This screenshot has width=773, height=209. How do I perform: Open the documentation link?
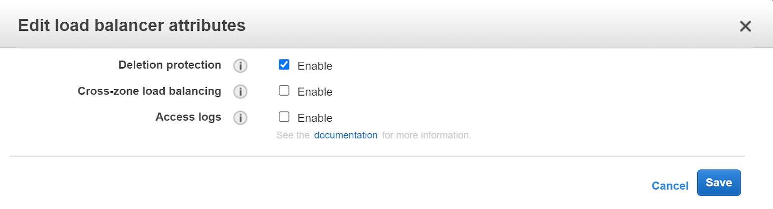tap(345, 135)
